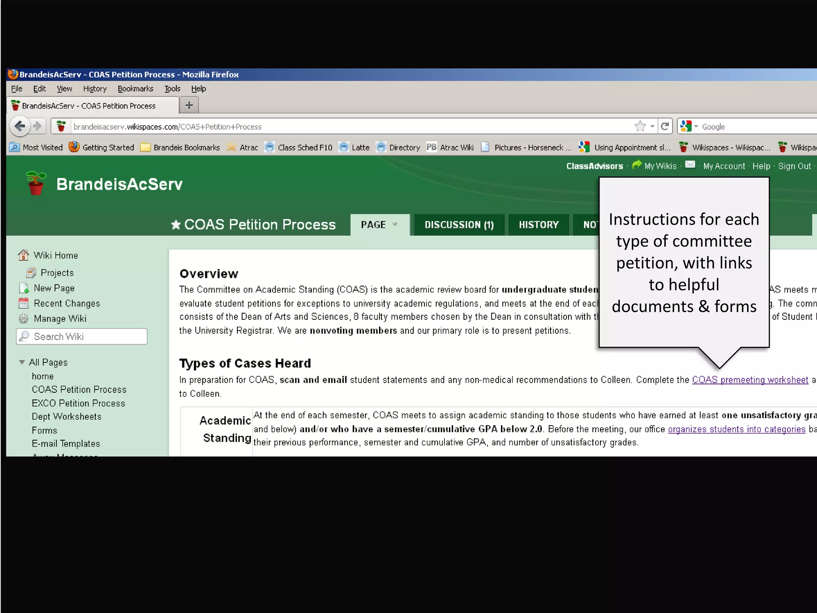Open the Latte bookmark
Viewport: 817px width, 613px height.
(354, 147)
